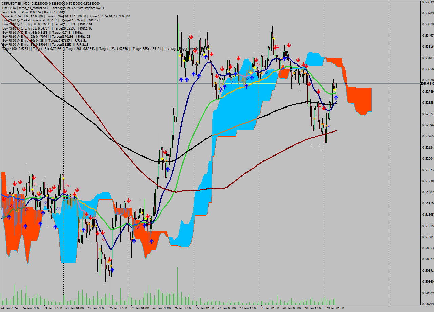Click the 25 Jan 09:00 time label
434x312 pixels.
tap(96, 308)
